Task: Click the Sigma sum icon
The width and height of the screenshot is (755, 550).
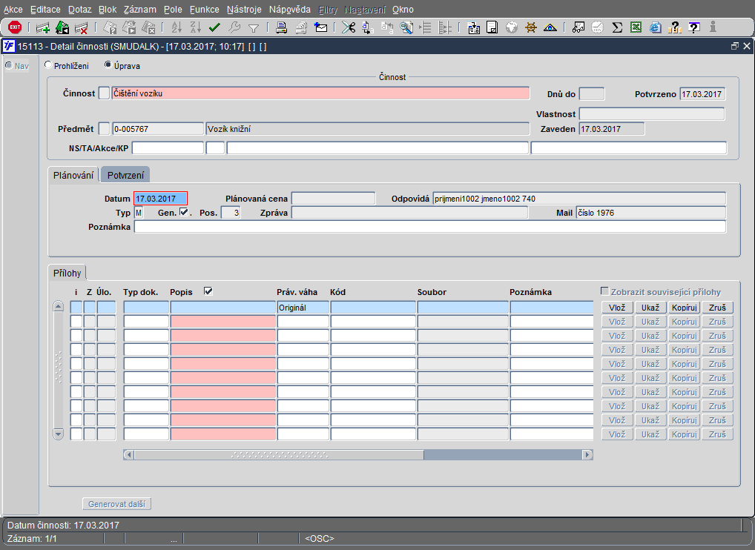Action: (617, 27)
